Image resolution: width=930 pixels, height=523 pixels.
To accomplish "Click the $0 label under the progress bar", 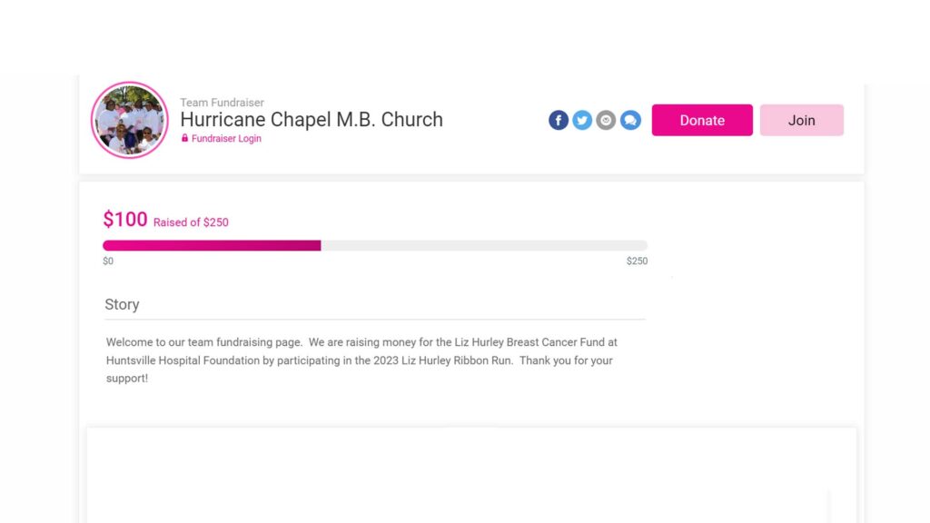I will (108, 261).
